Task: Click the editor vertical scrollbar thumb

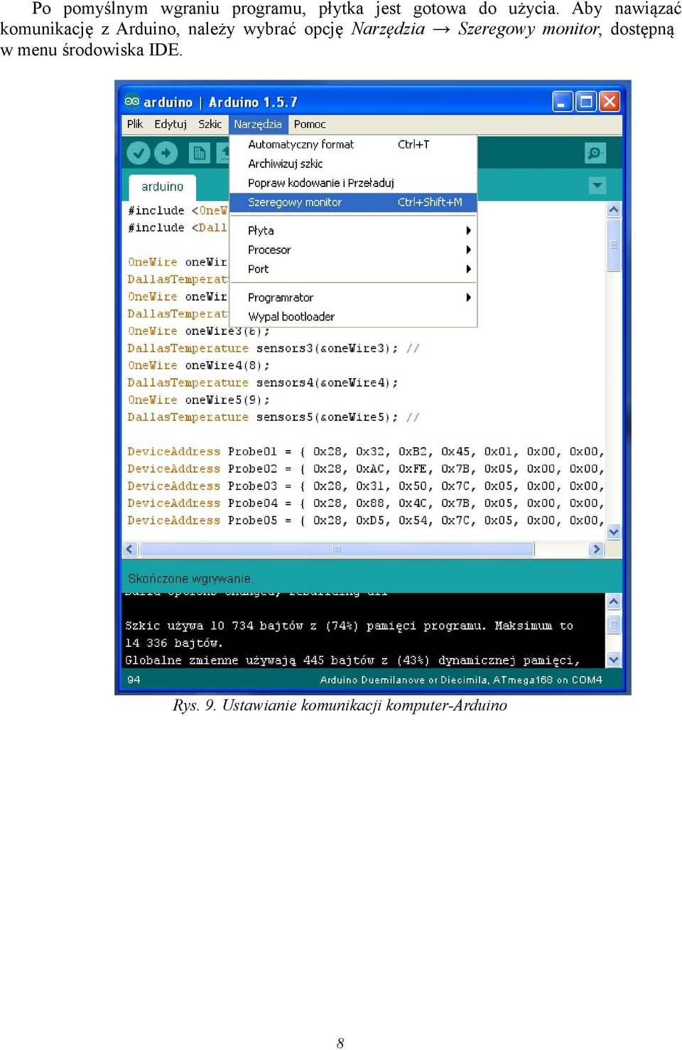Action: [x=614, y=245]
